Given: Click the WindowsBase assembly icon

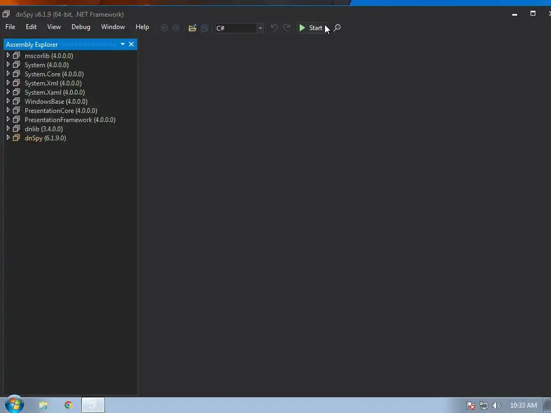Looking at the screenshot, I should 17,101.
